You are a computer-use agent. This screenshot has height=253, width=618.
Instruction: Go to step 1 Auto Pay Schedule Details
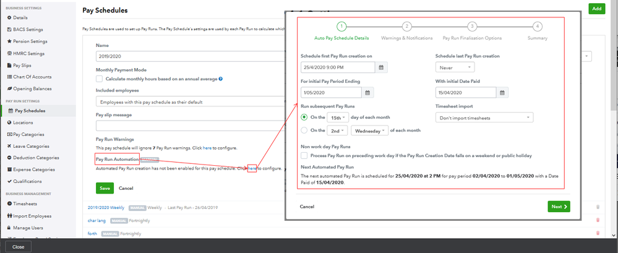(x=341, y=27)
